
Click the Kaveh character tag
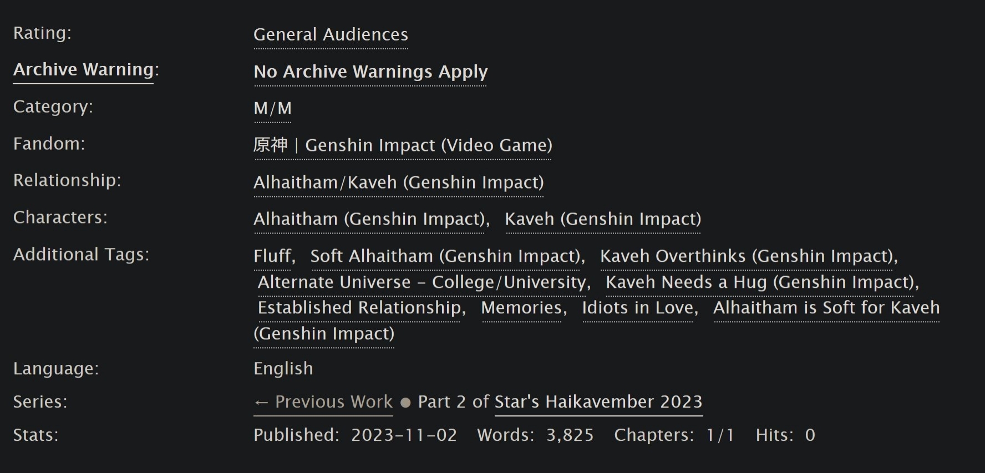(x=603, y=220)
